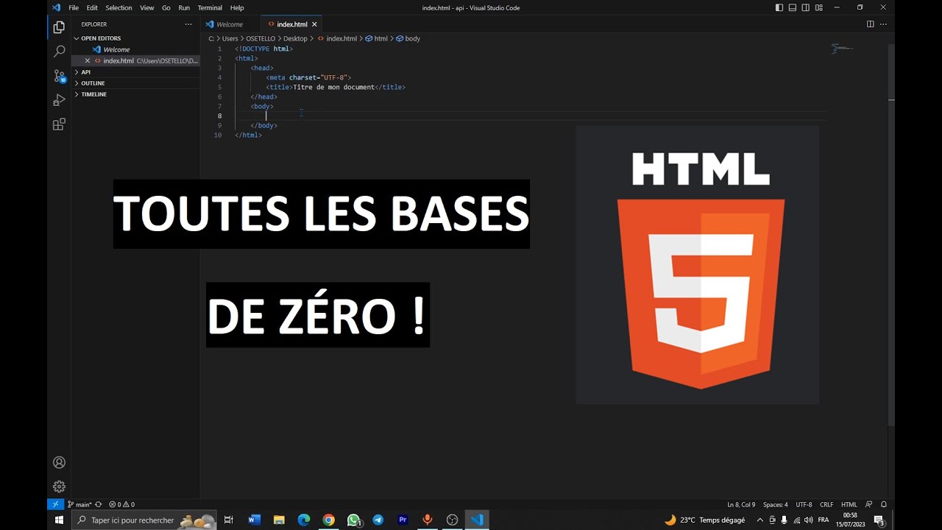Open the Explorer view in the activity bar
Screen dimensions: 942x530
click(x=59, y=26)
